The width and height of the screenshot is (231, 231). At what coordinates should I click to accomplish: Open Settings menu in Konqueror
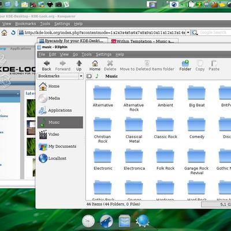62,24
